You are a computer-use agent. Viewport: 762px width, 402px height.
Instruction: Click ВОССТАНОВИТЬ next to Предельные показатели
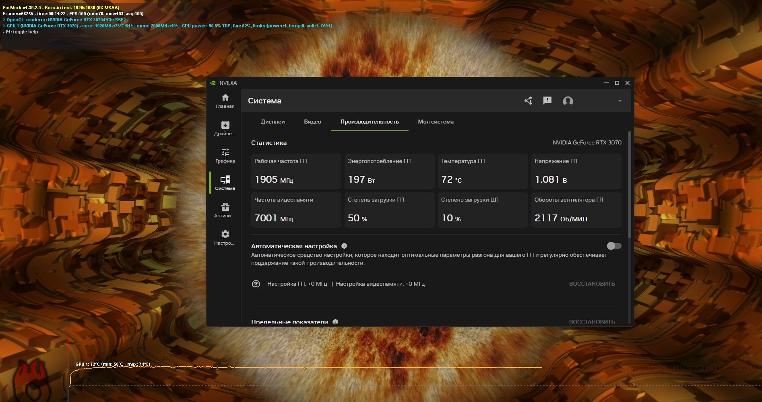pos(592,322)
